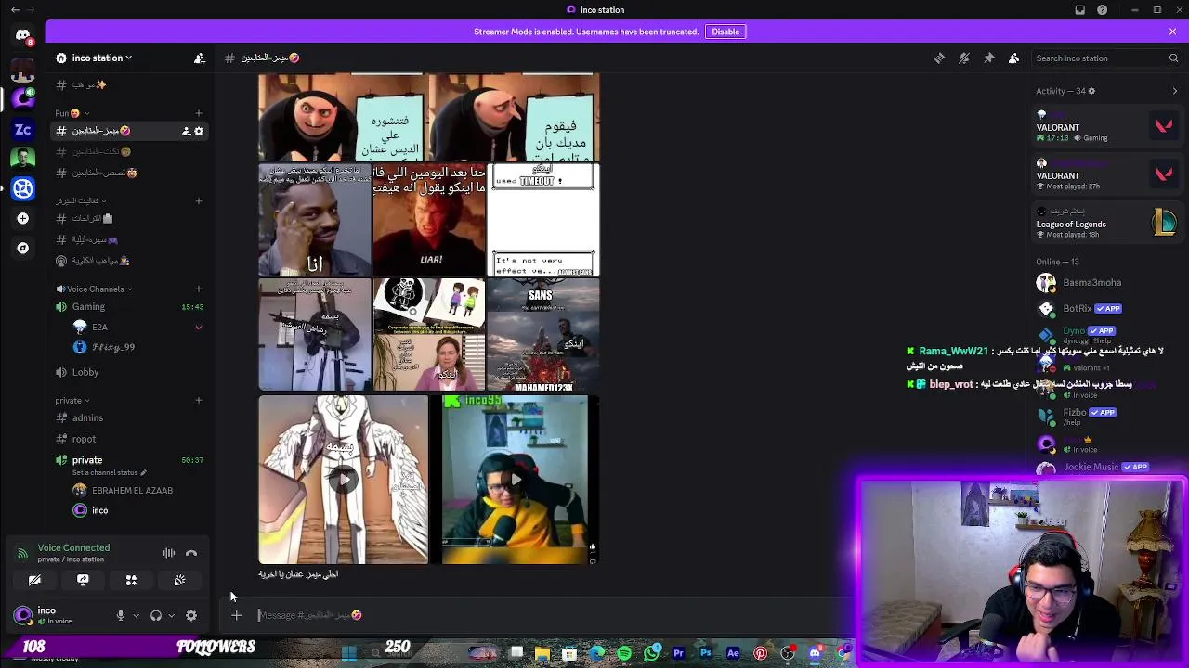Add channel to Voice Channels category
The image size is (1189, 668).
[198, 289]
